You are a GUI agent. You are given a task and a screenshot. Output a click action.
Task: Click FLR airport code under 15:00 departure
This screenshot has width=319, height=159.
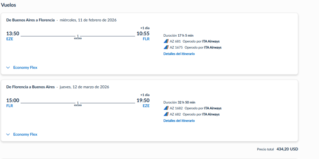10,106
